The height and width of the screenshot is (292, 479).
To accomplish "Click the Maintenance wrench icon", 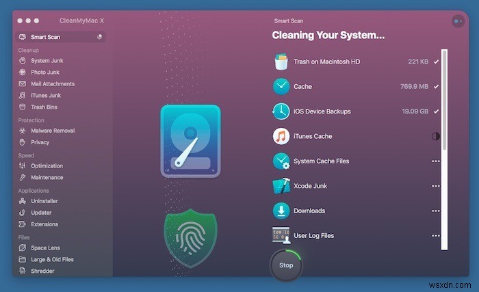I will point(23,177).
